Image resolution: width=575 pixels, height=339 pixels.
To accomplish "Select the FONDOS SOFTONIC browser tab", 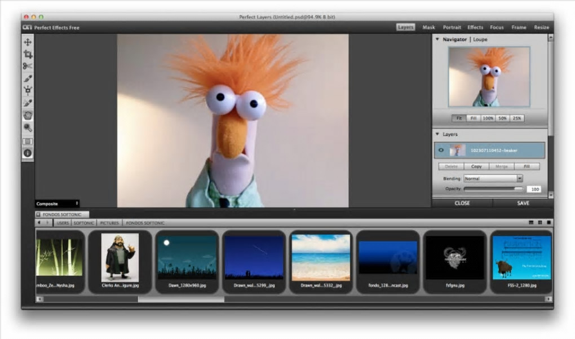I will point(62,214).
